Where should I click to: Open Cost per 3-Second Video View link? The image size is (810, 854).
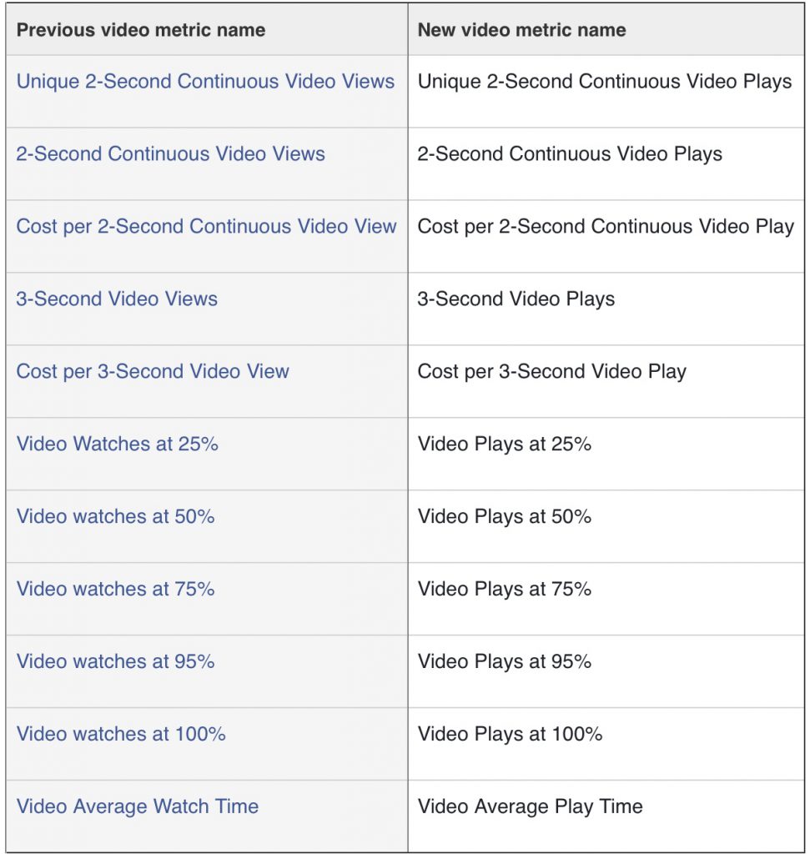tap(153, 371)
